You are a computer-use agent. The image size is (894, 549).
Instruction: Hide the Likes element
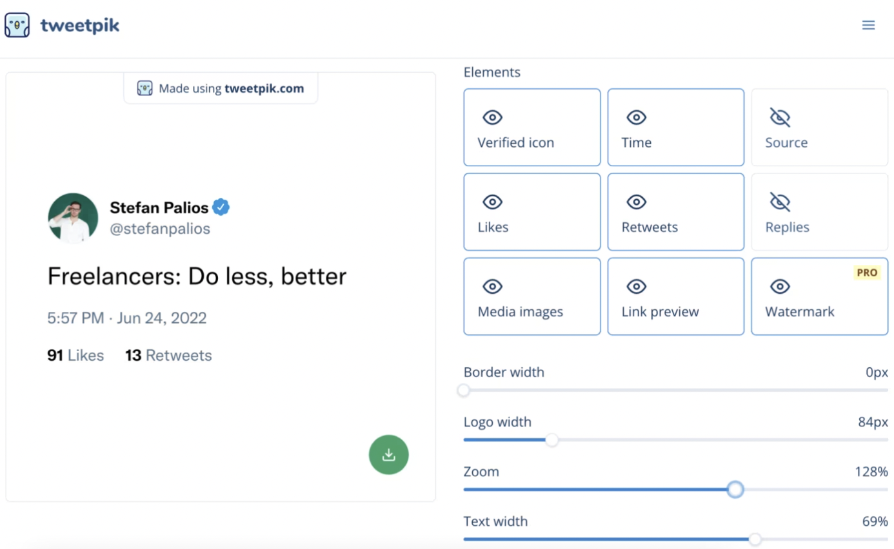click(x=532, y=212)
